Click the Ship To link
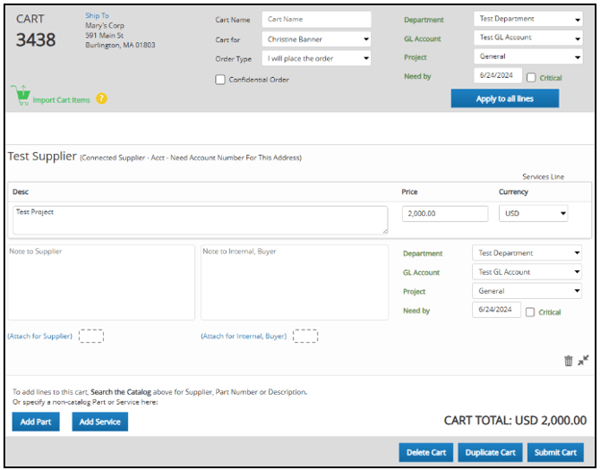This screenshot has width=600, height=470. 97,16
